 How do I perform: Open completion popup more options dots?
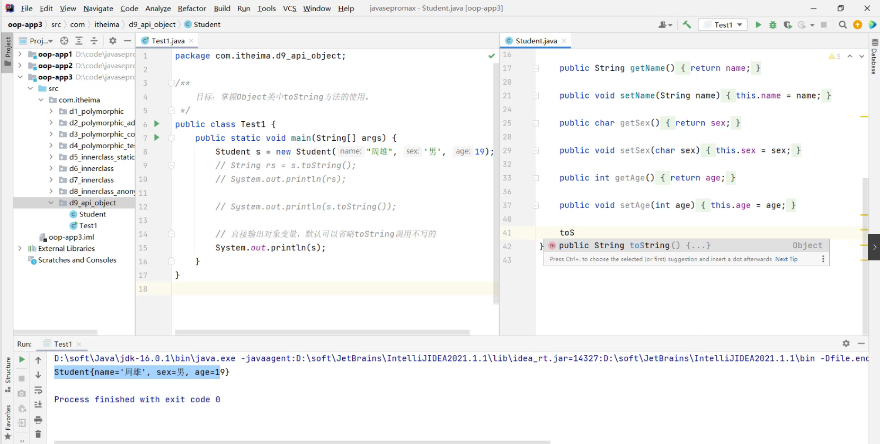823,259
